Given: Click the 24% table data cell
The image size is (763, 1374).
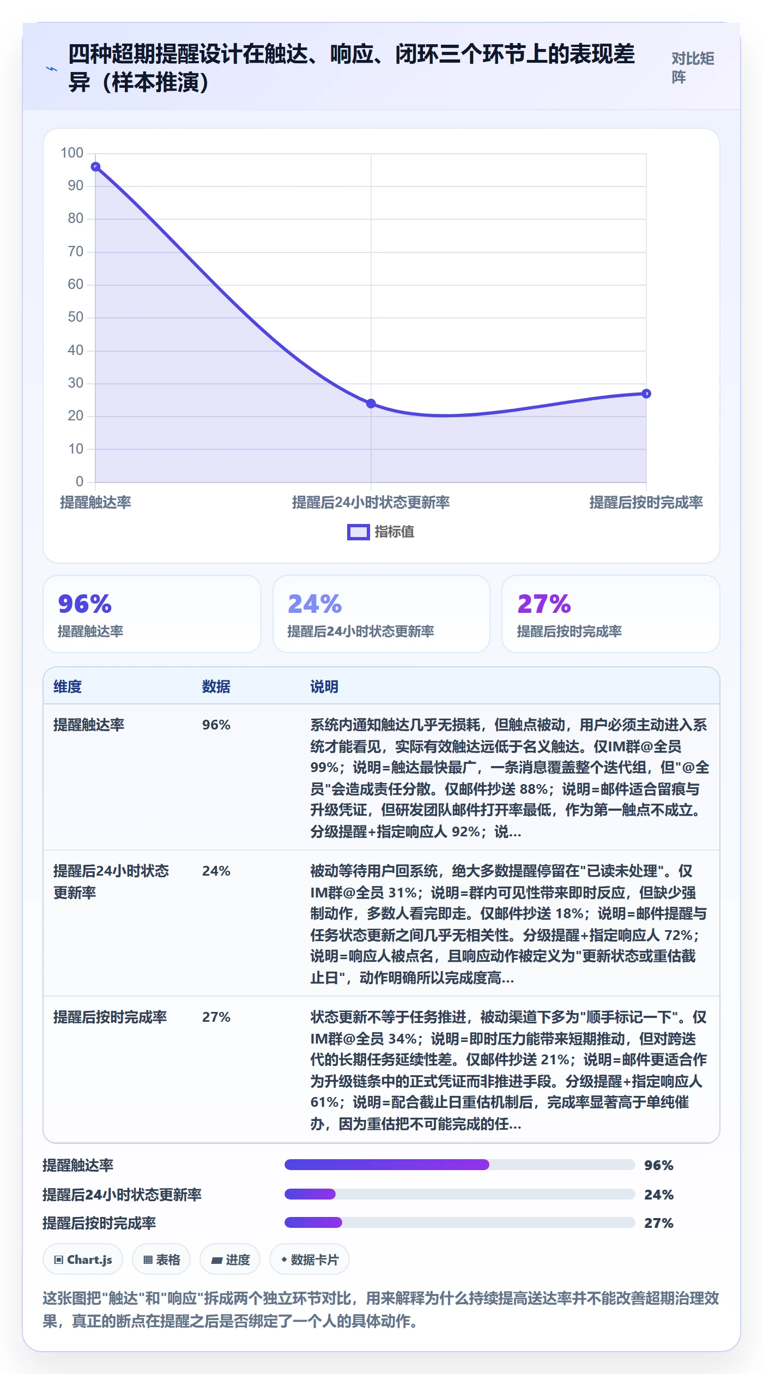Looking at the screenshot, I should (216, 871).
